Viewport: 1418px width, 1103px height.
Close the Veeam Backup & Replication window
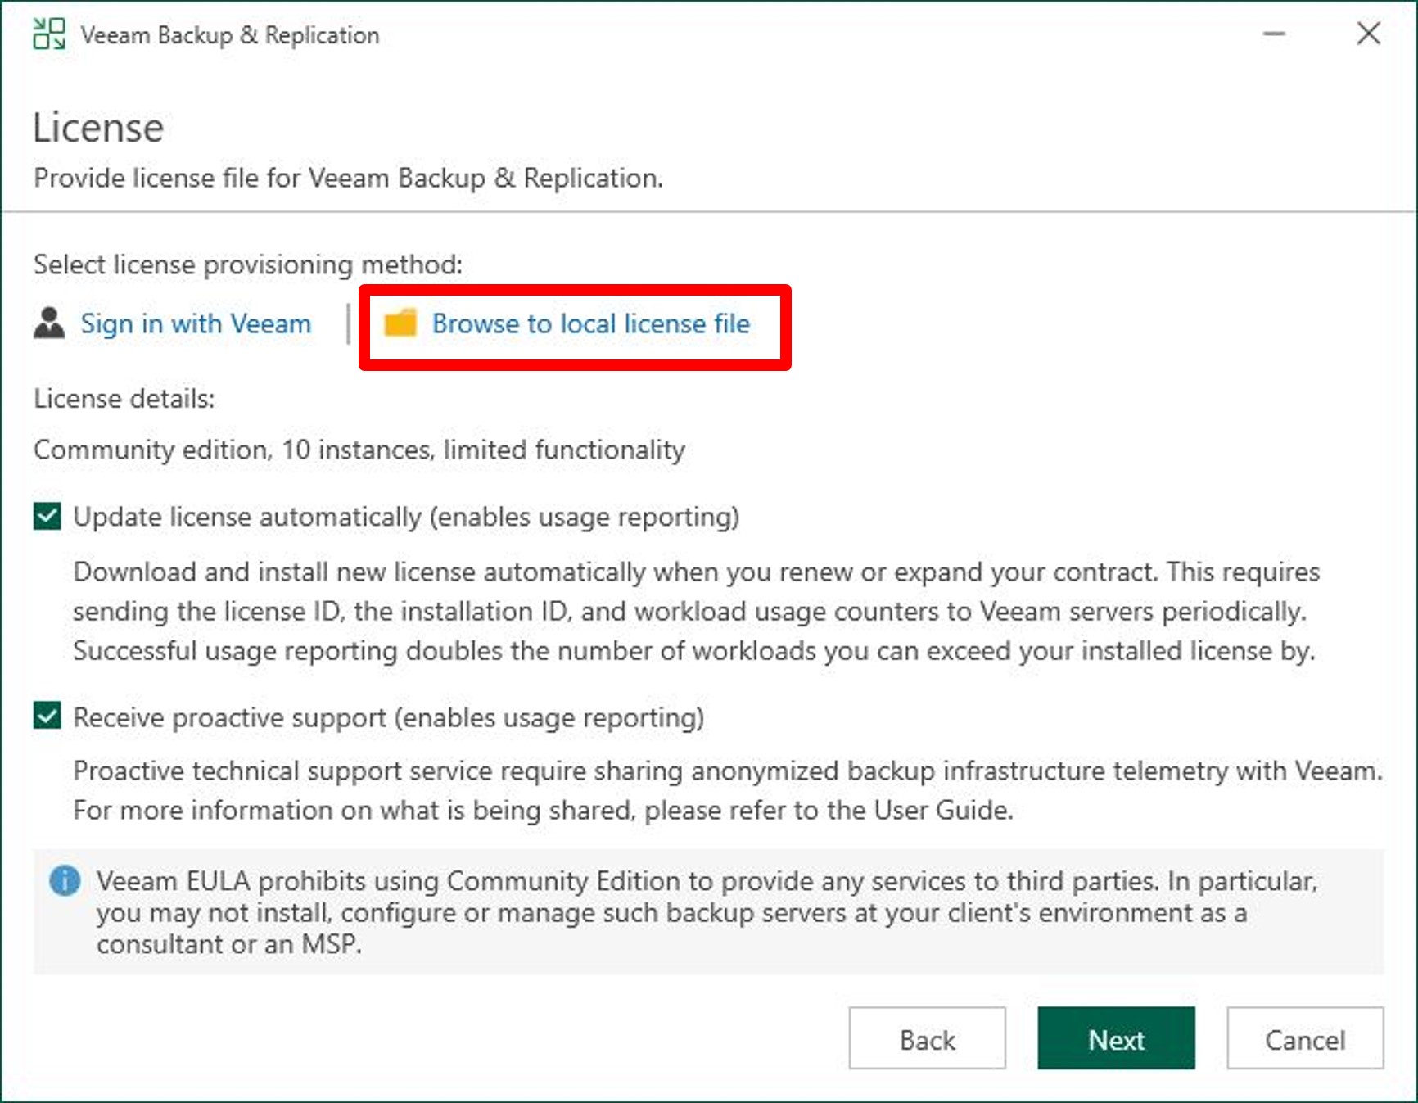click(1368, 34)
